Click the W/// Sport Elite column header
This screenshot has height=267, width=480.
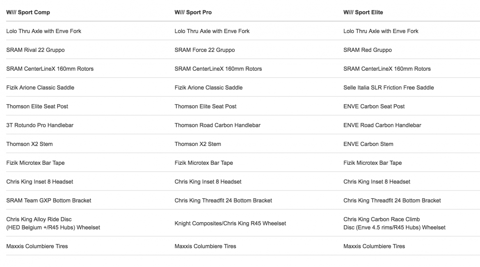pyautogui.click(x=363, y=12)
